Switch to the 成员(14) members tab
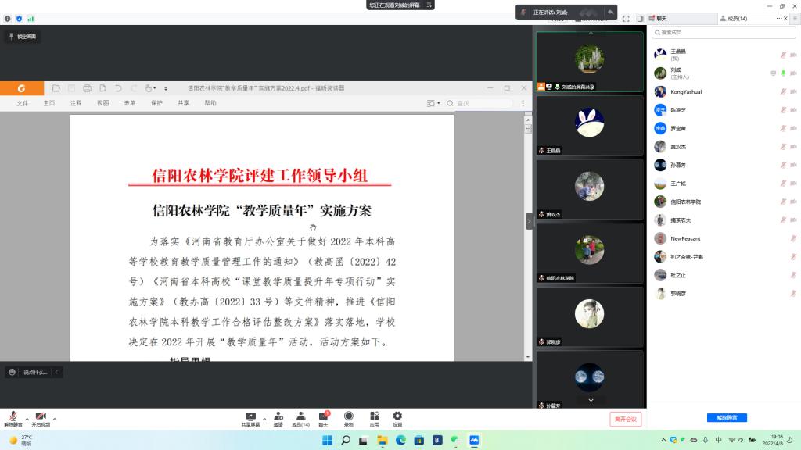 pos(734,18)
